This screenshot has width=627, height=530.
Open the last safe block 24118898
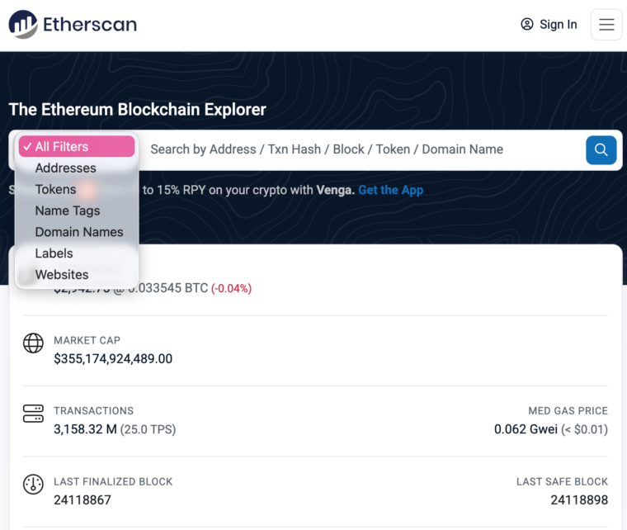tap(579, 499)
